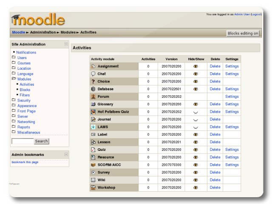
Task: Click the Survey module icon
Action: [93, 173]
